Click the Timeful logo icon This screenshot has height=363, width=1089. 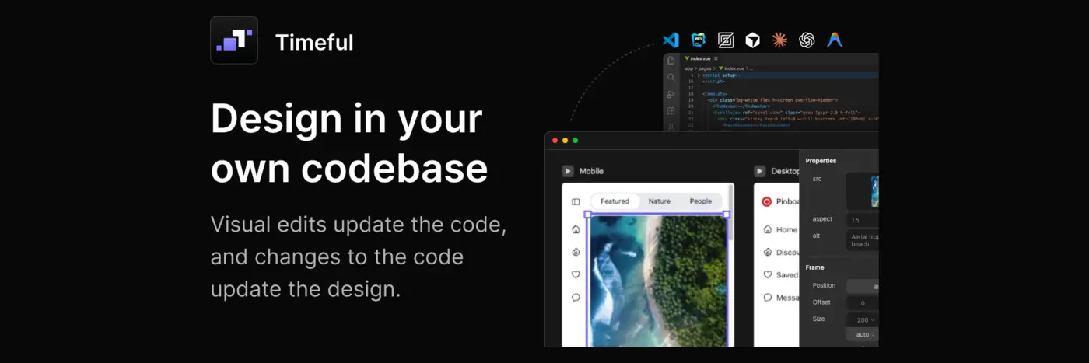[x=234, y=40]
